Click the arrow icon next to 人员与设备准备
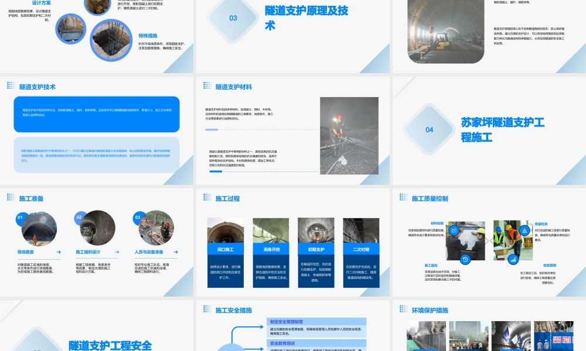Screen dimensions: 586x351 [176, 252]
